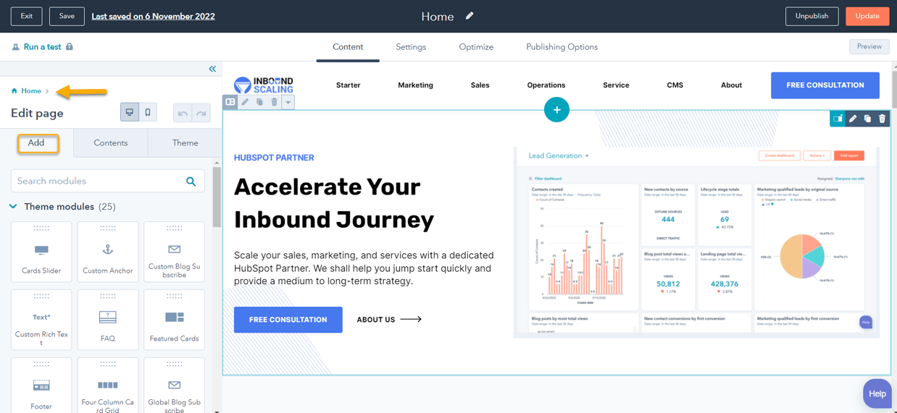Click the plus button to add section
The height and width of the screenshot is (413, 897).
click(x=556, y=110)
